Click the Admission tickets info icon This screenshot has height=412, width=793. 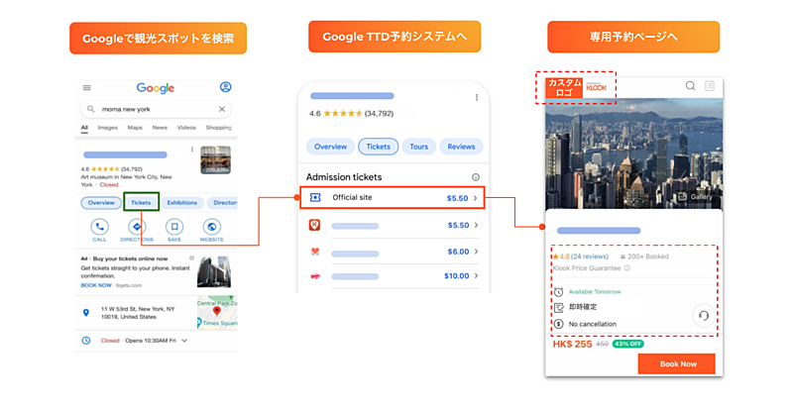[476, 177]
